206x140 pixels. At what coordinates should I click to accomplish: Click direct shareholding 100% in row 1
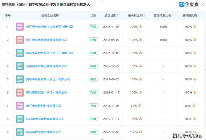[163, 27]
